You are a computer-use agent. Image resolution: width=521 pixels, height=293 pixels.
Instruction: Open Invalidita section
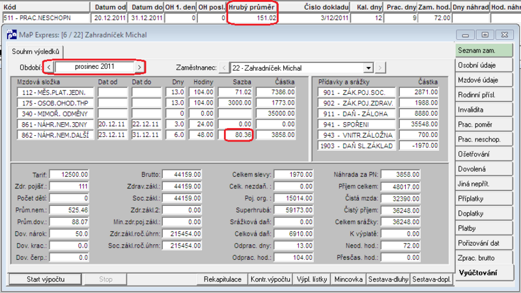484,110
